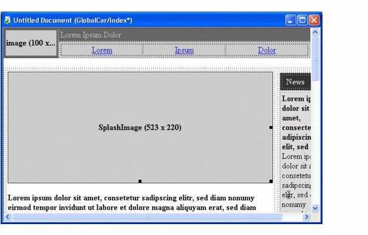Click the horizontal scrollbar right arrow
Image resolution: width=368 pixels, height=235 pixels.
point(306,217)
